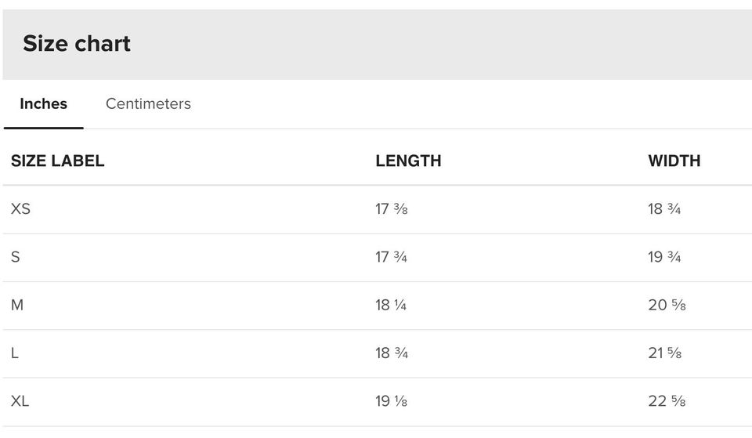Select the XL size row label
This screenshot has height=438, width=752.
point(20,401)
